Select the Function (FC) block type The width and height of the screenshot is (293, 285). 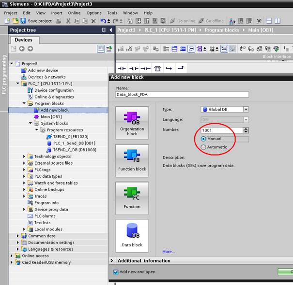click(x=132, y=197)
